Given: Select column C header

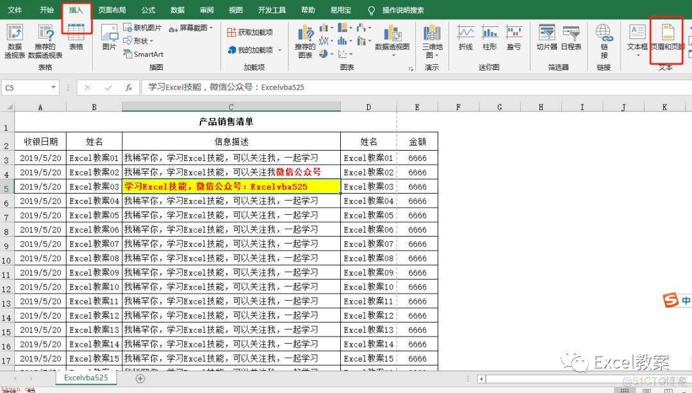Looking at the screenshot, I should (231, 107).
